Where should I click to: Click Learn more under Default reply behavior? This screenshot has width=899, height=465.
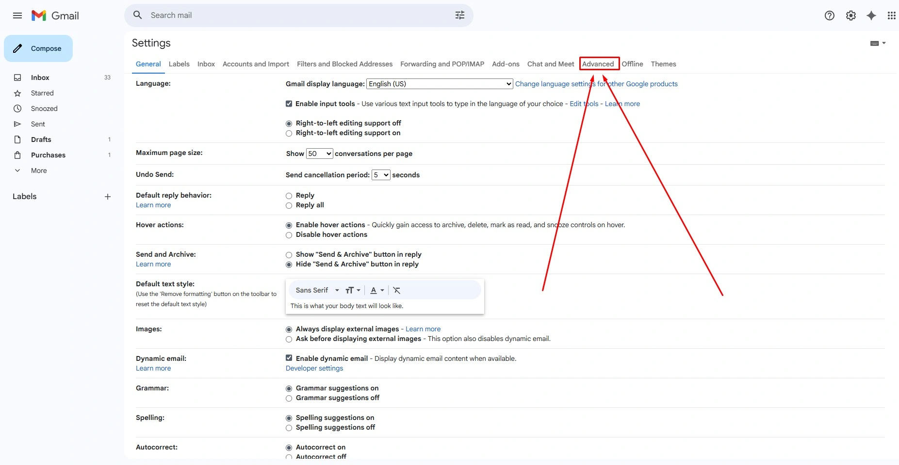(x=153, y=205)
